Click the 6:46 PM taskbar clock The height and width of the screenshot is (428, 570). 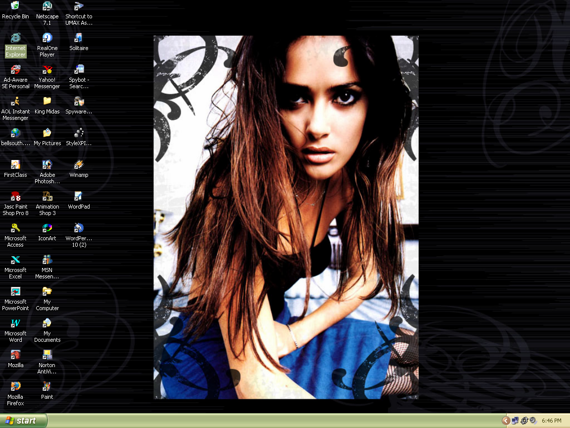point(552,421)
